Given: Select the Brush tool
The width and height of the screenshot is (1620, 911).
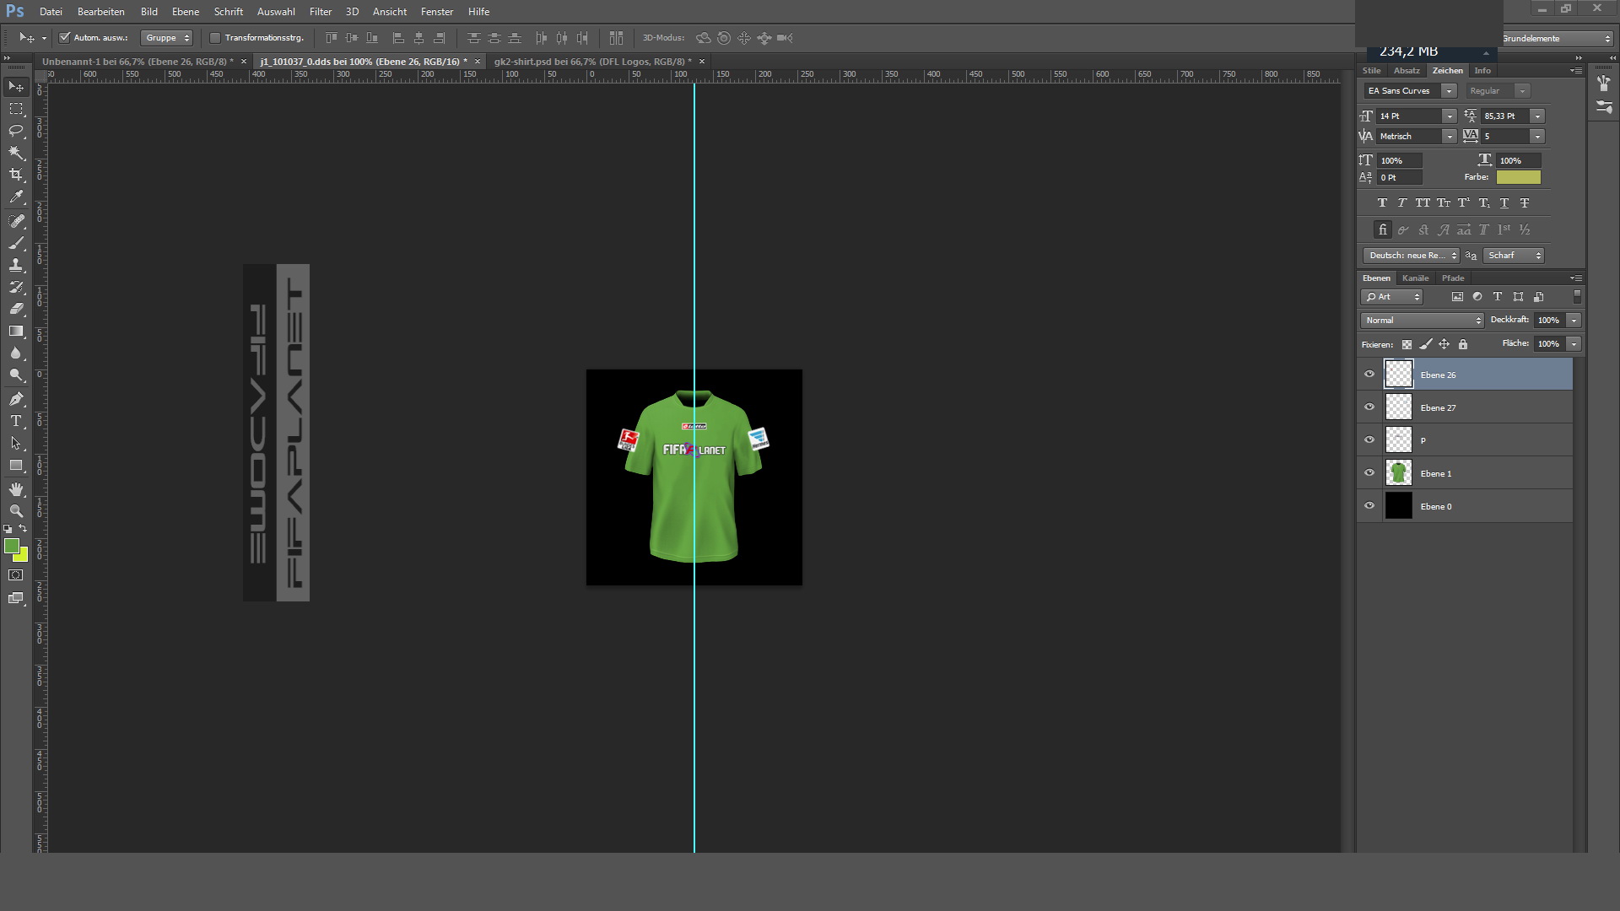Looking at the screenshot, I should 16,243.
